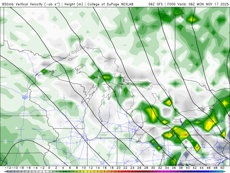Click the '44' color scale label
Viewport: 230px width, 173px height.
click(x=202, y=168)
